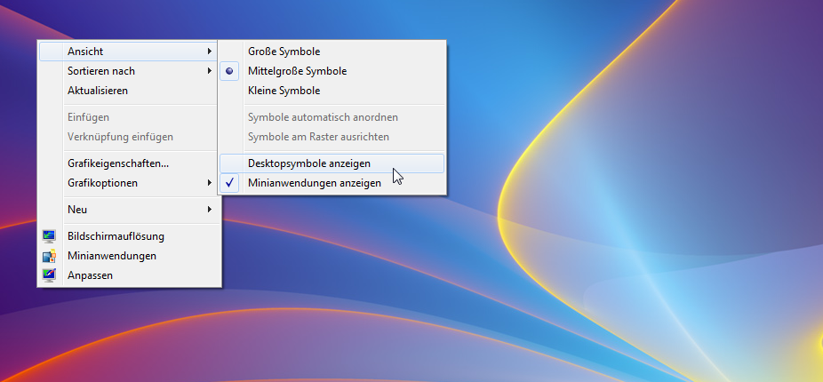Select Kleine Symbole icon size
This screenshot has height=382, width=823.
coord(332,91)
